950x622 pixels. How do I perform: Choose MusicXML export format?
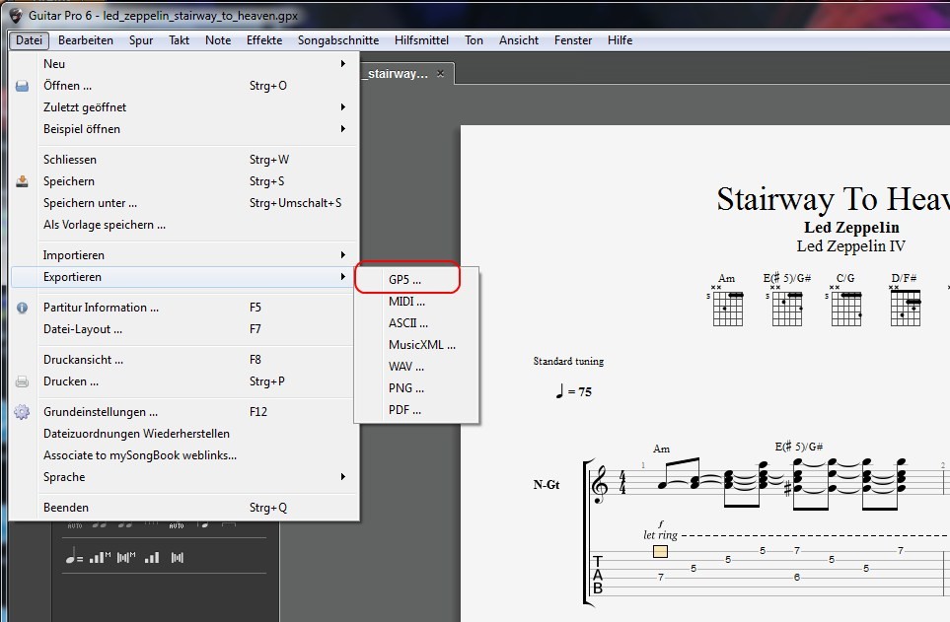coord(417,345)
